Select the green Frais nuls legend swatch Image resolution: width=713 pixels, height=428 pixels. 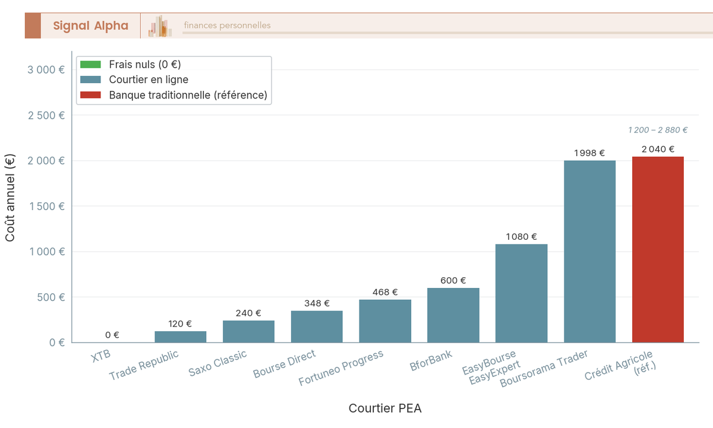(90, 64)
